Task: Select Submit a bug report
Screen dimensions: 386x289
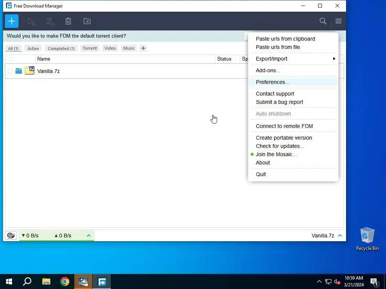Action: (x=293, y=102)
